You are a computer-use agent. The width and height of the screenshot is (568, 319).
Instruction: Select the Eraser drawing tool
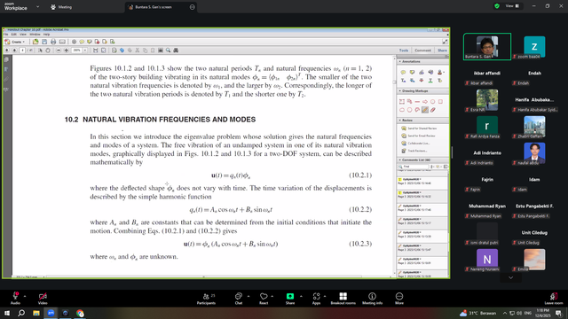pos(433,110)
